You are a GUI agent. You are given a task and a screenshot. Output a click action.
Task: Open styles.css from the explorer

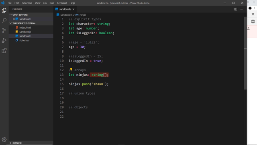(x=31, y=40)
